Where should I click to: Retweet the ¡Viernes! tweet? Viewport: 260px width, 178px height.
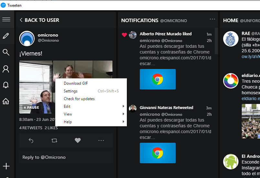pos(54,140)
